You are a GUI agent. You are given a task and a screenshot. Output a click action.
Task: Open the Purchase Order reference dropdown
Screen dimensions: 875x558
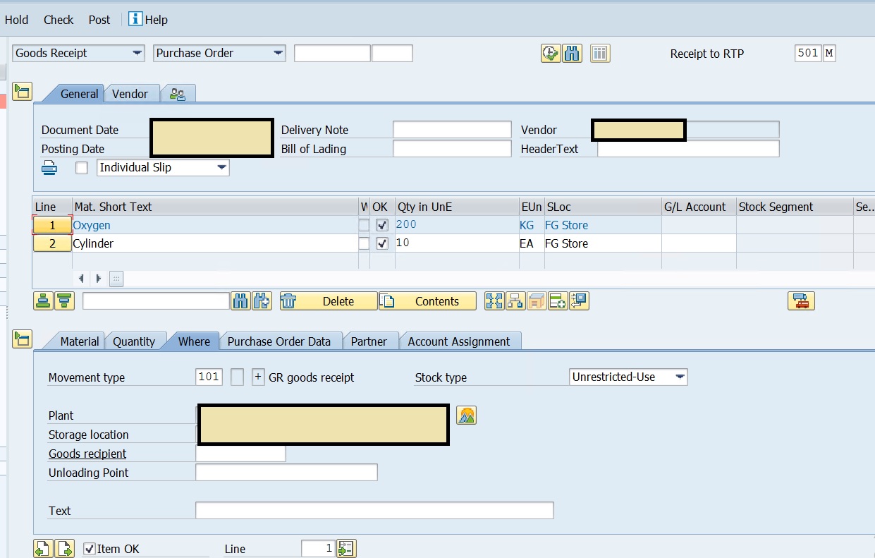(219, 54)
